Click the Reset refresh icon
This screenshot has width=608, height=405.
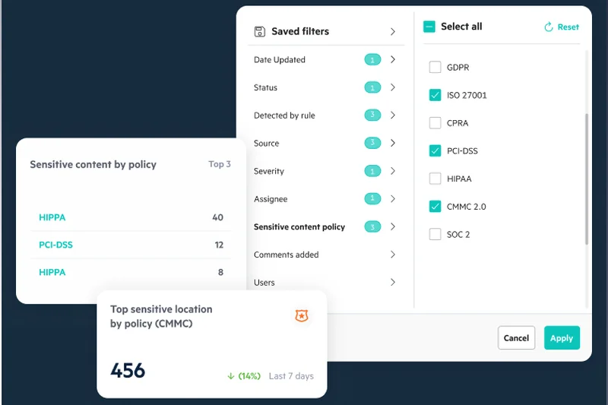coord(549,27)
